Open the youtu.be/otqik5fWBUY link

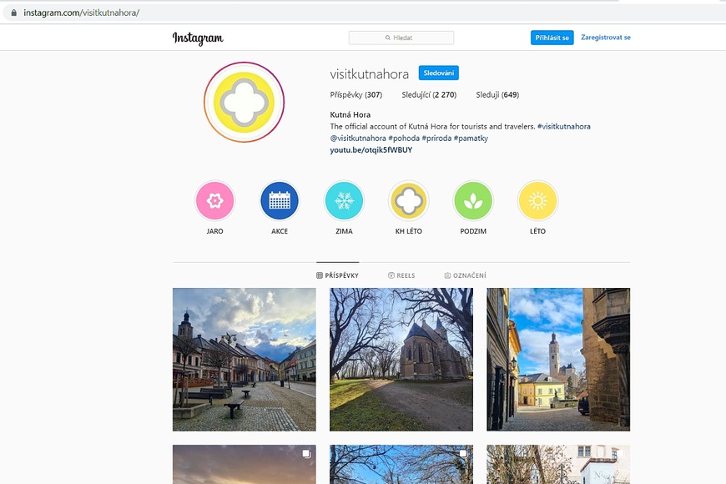coord(371,150)
